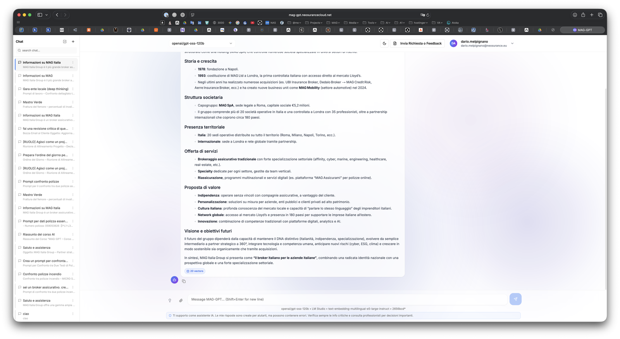Reload the page with refresh icon
620x339 pixels.
point(428,15)
